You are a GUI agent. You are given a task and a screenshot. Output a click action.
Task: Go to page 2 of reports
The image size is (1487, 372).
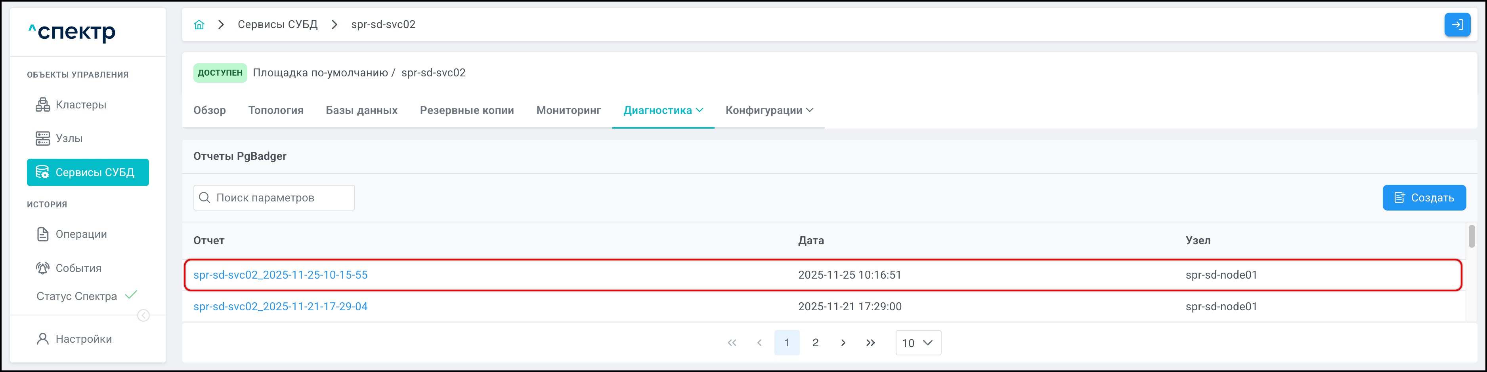pyautogui.click(x=815, y=343)
